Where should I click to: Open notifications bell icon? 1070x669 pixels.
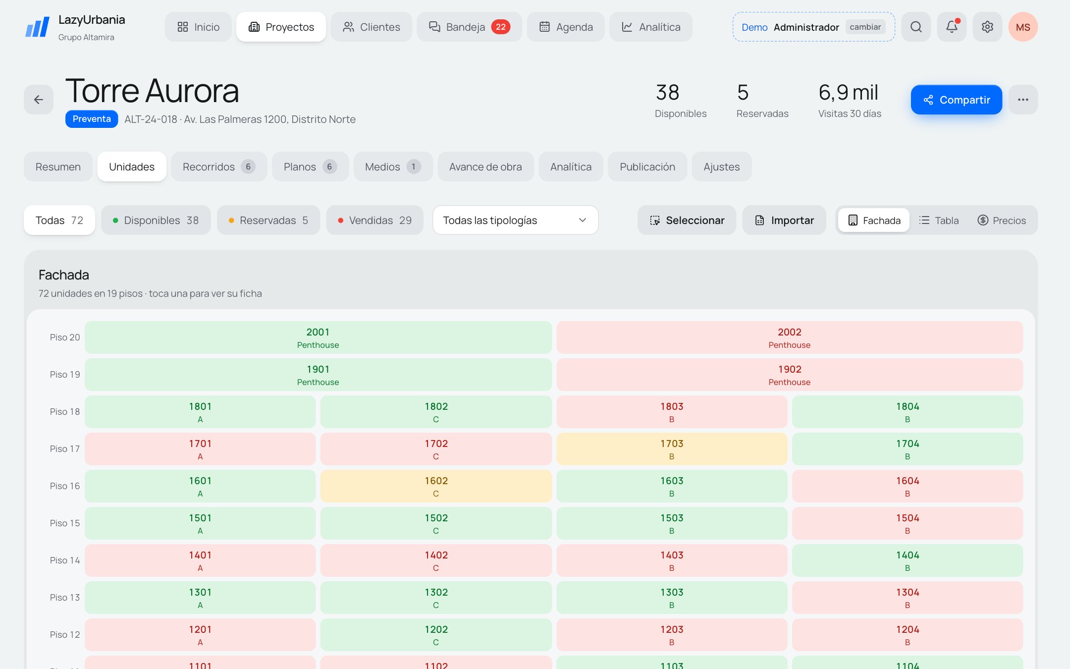(952, 27)
